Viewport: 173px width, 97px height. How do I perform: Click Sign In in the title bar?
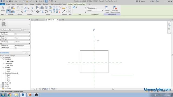[x=143, y=1]
